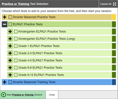Check the ELPA21 Practice Tests checkbox
Image resolution: width=118 pixels, height=99 pixels.
coord(10,24)
